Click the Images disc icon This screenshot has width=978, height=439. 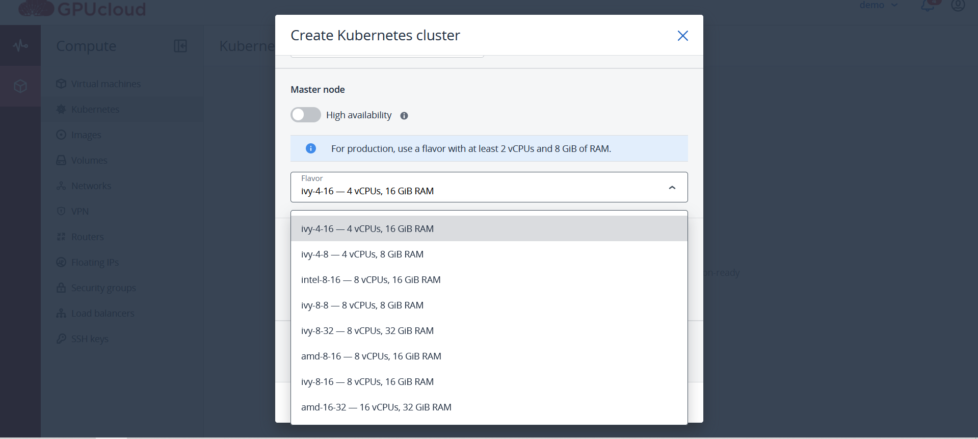point(61,135)
